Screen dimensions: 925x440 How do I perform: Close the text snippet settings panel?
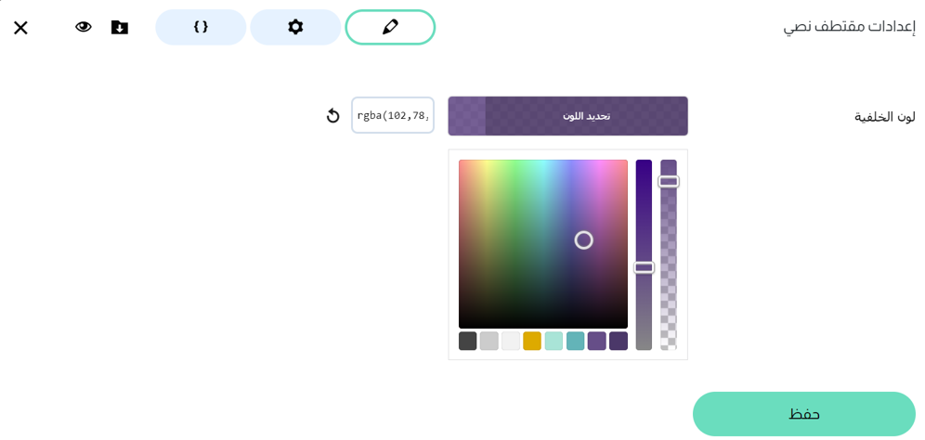20,28
